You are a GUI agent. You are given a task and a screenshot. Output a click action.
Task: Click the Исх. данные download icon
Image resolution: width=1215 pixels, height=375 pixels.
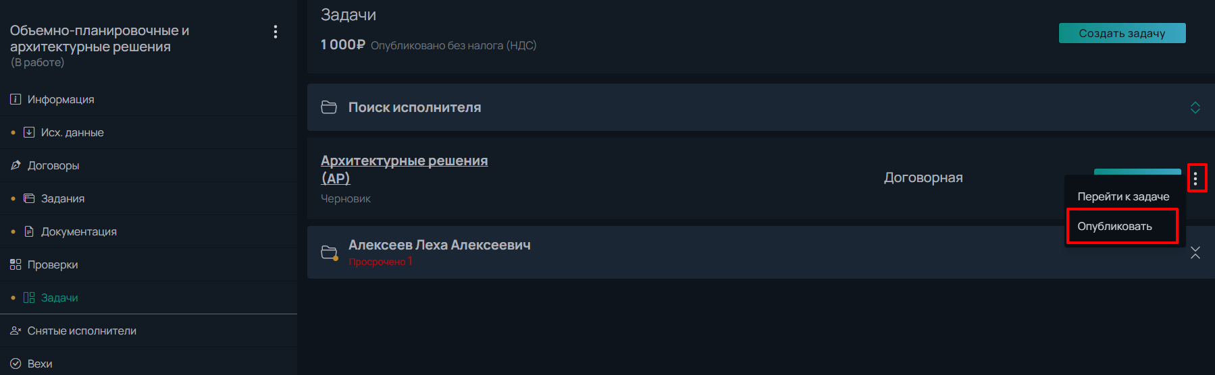pyautogui.click(x=29, y=132)
